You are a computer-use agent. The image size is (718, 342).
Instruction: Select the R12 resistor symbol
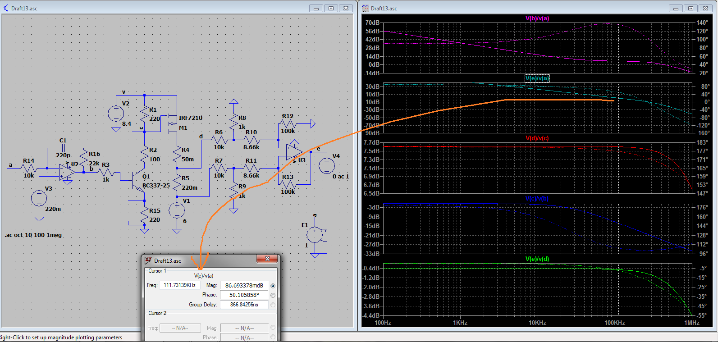coord(288,123)
